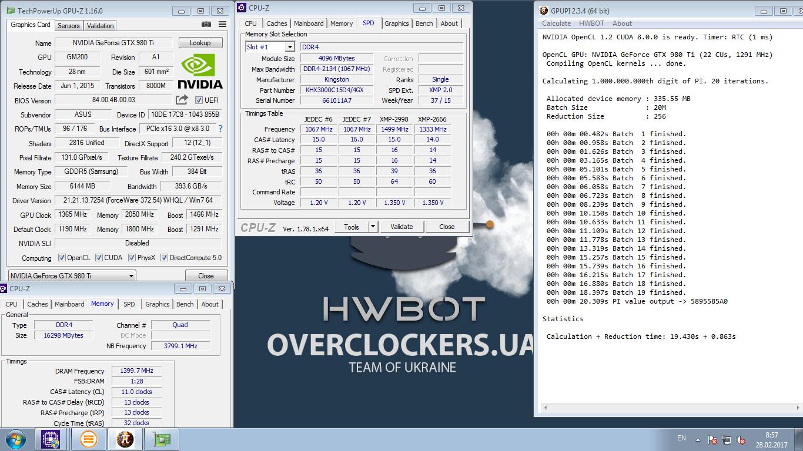Open the HWBOT menu in GPUPI
The image size is (803, 451).
[x=591, y=23]
